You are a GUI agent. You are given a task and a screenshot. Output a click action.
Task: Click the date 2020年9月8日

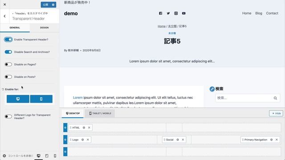92,50
